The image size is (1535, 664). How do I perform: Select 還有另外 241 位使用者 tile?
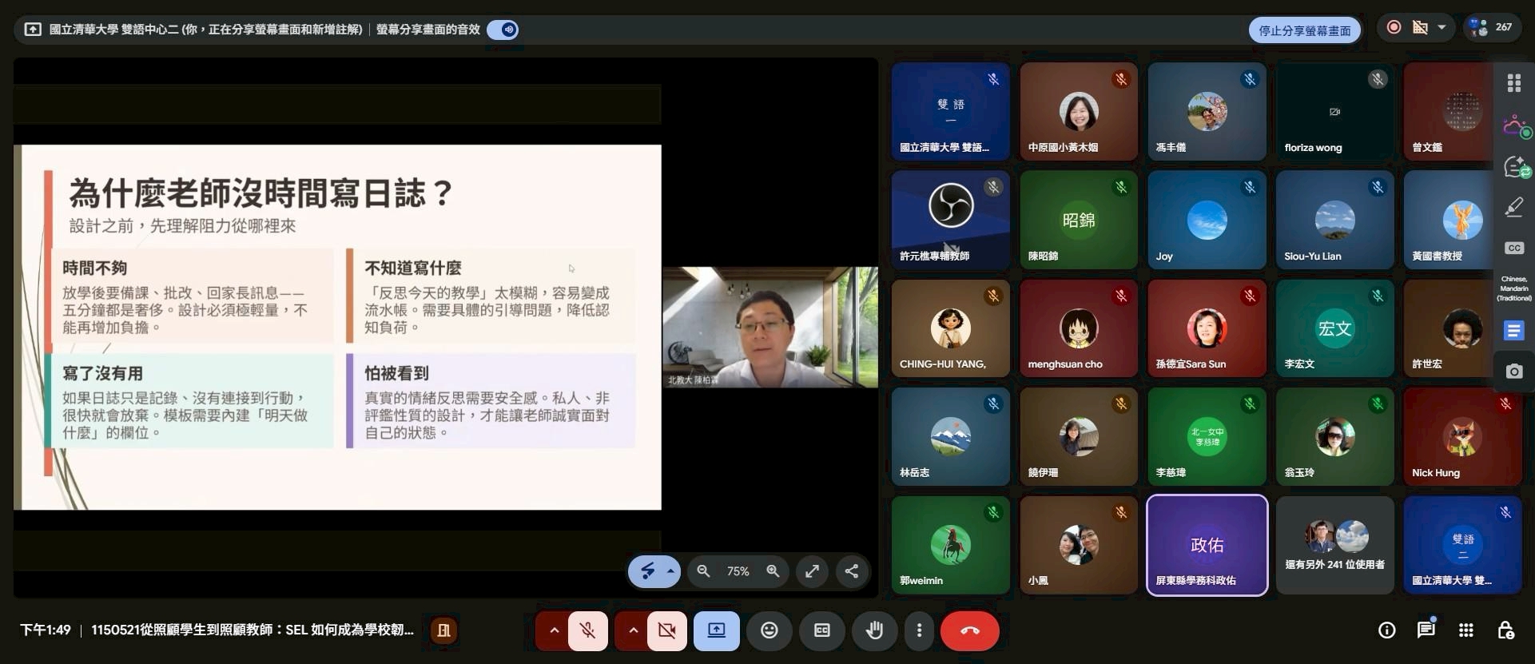[x=1334, y=545]
